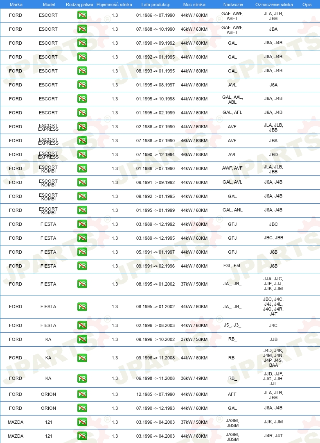This screenshot has height=443, width=320.
Task: Click petrol icon for Fiesta 05.1991 -> 01.1997
Action: 82,252
